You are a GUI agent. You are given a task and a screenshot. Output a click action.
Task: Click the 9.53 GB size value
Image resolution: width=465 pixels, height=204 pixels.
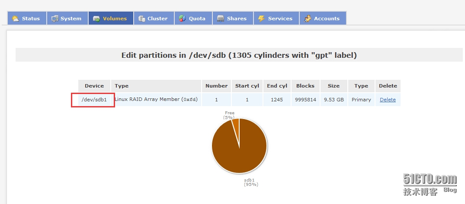[334, 100]
